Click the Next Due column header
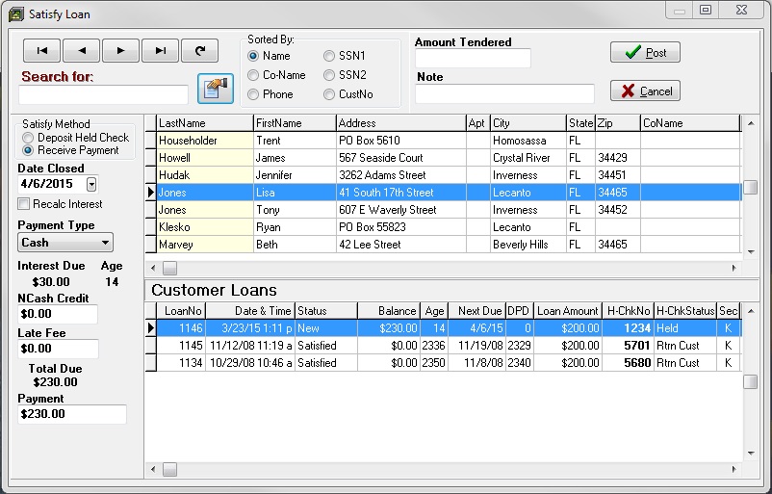 tap(476, 311)
